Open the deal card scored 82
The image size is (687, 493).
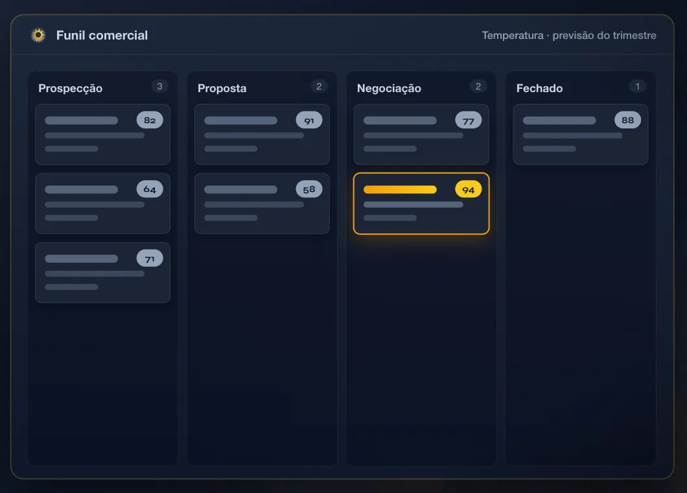click(x=102, y=134)
